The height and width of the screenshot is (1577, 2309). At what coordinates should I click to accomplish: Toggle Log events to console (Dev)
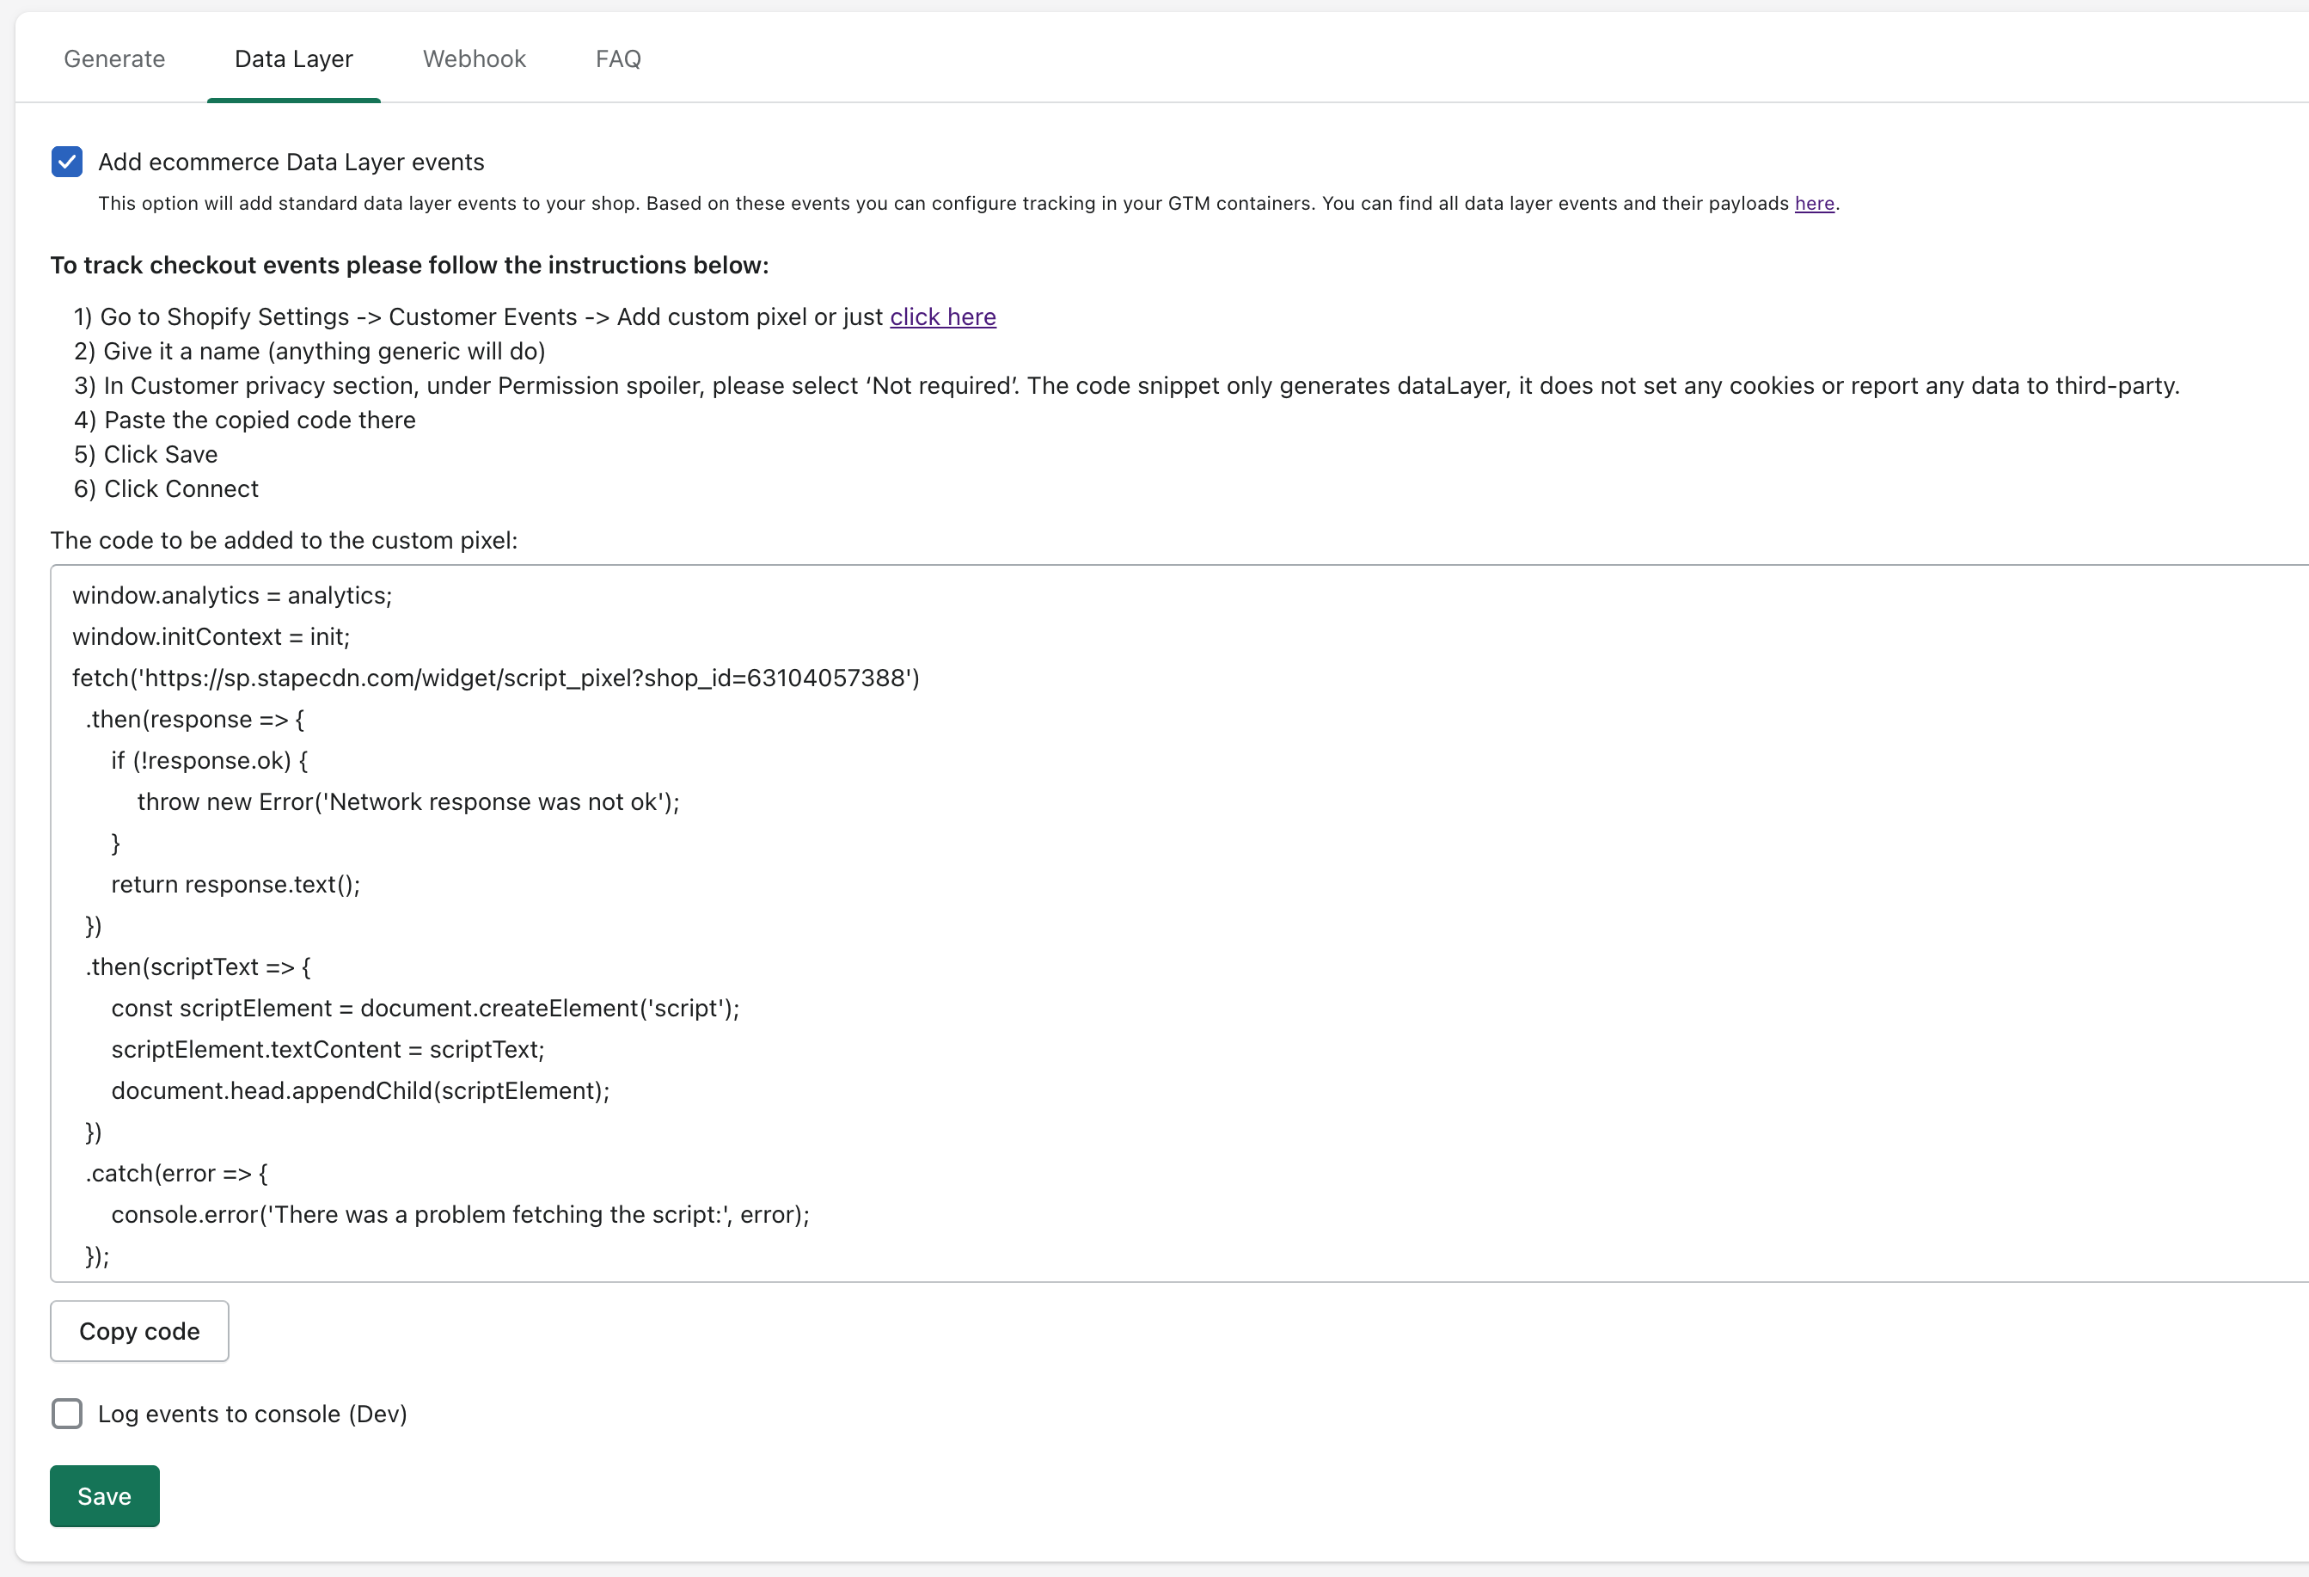pos(67,1412)
